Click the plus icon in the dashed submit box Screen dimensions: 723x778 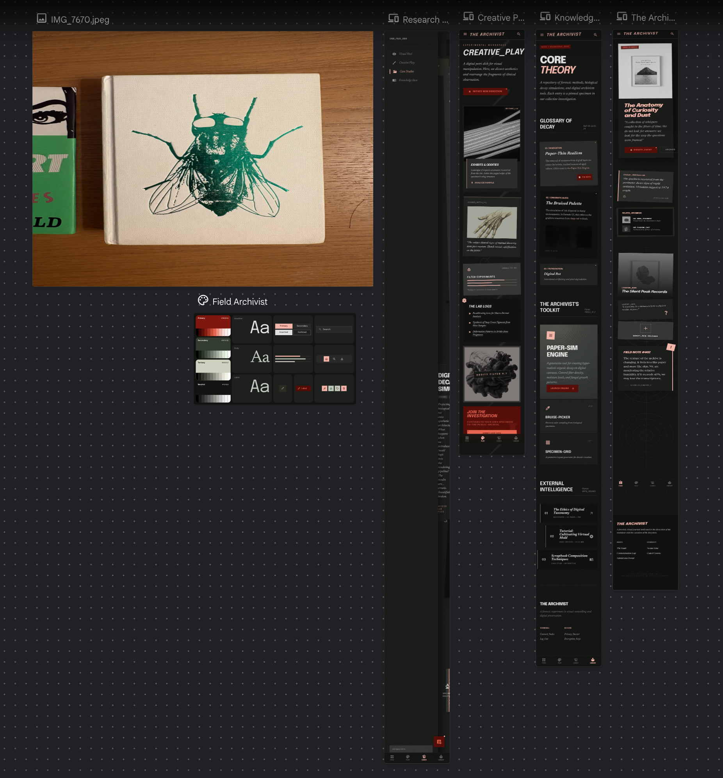[x=645, y=329]
